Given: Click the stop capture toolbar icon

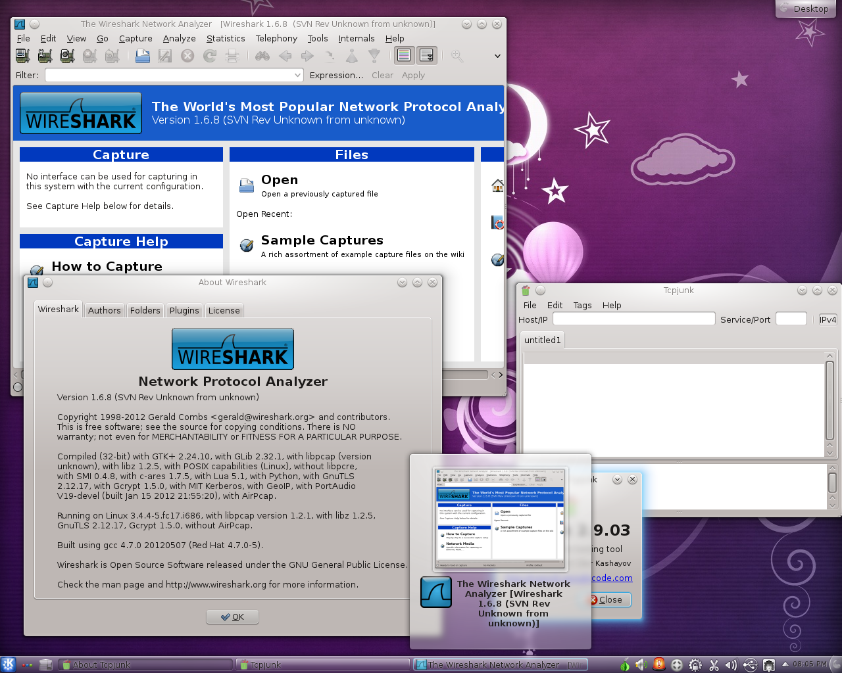Looking at the screenshot, I should (89, 56).
